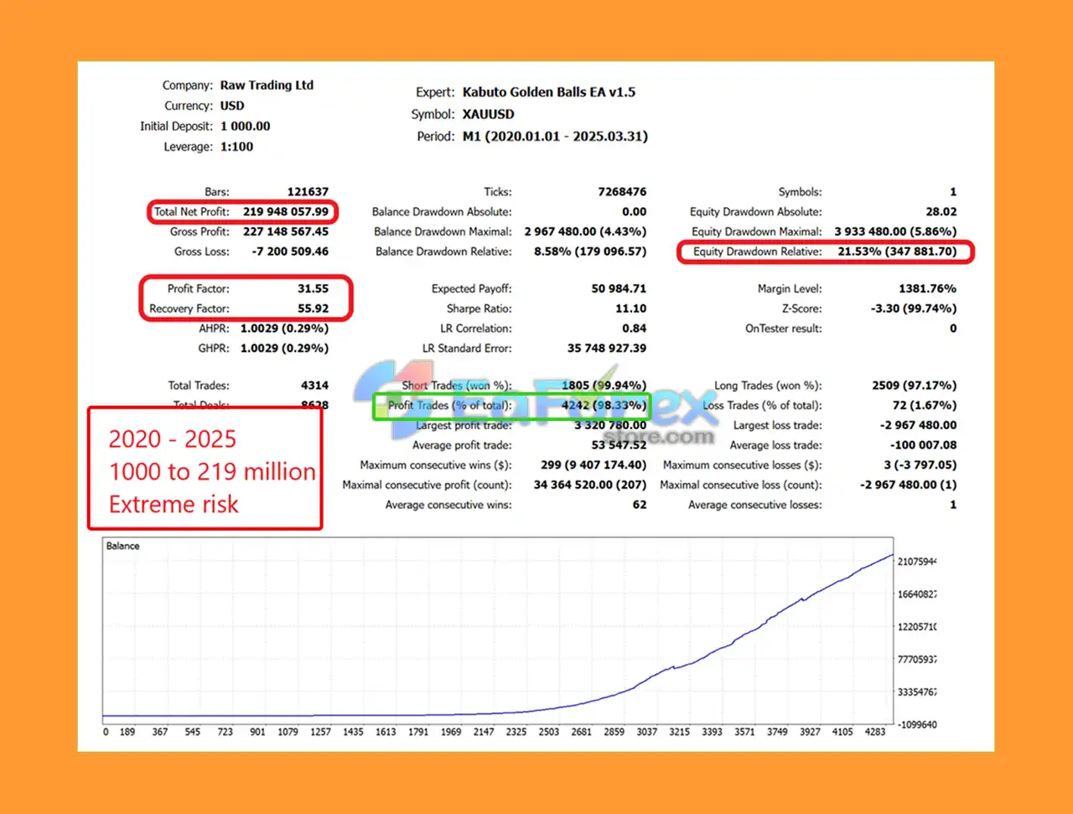Click the "Sharpe Ratio:" label
The image size is (1073, 814).
point(479,308)
